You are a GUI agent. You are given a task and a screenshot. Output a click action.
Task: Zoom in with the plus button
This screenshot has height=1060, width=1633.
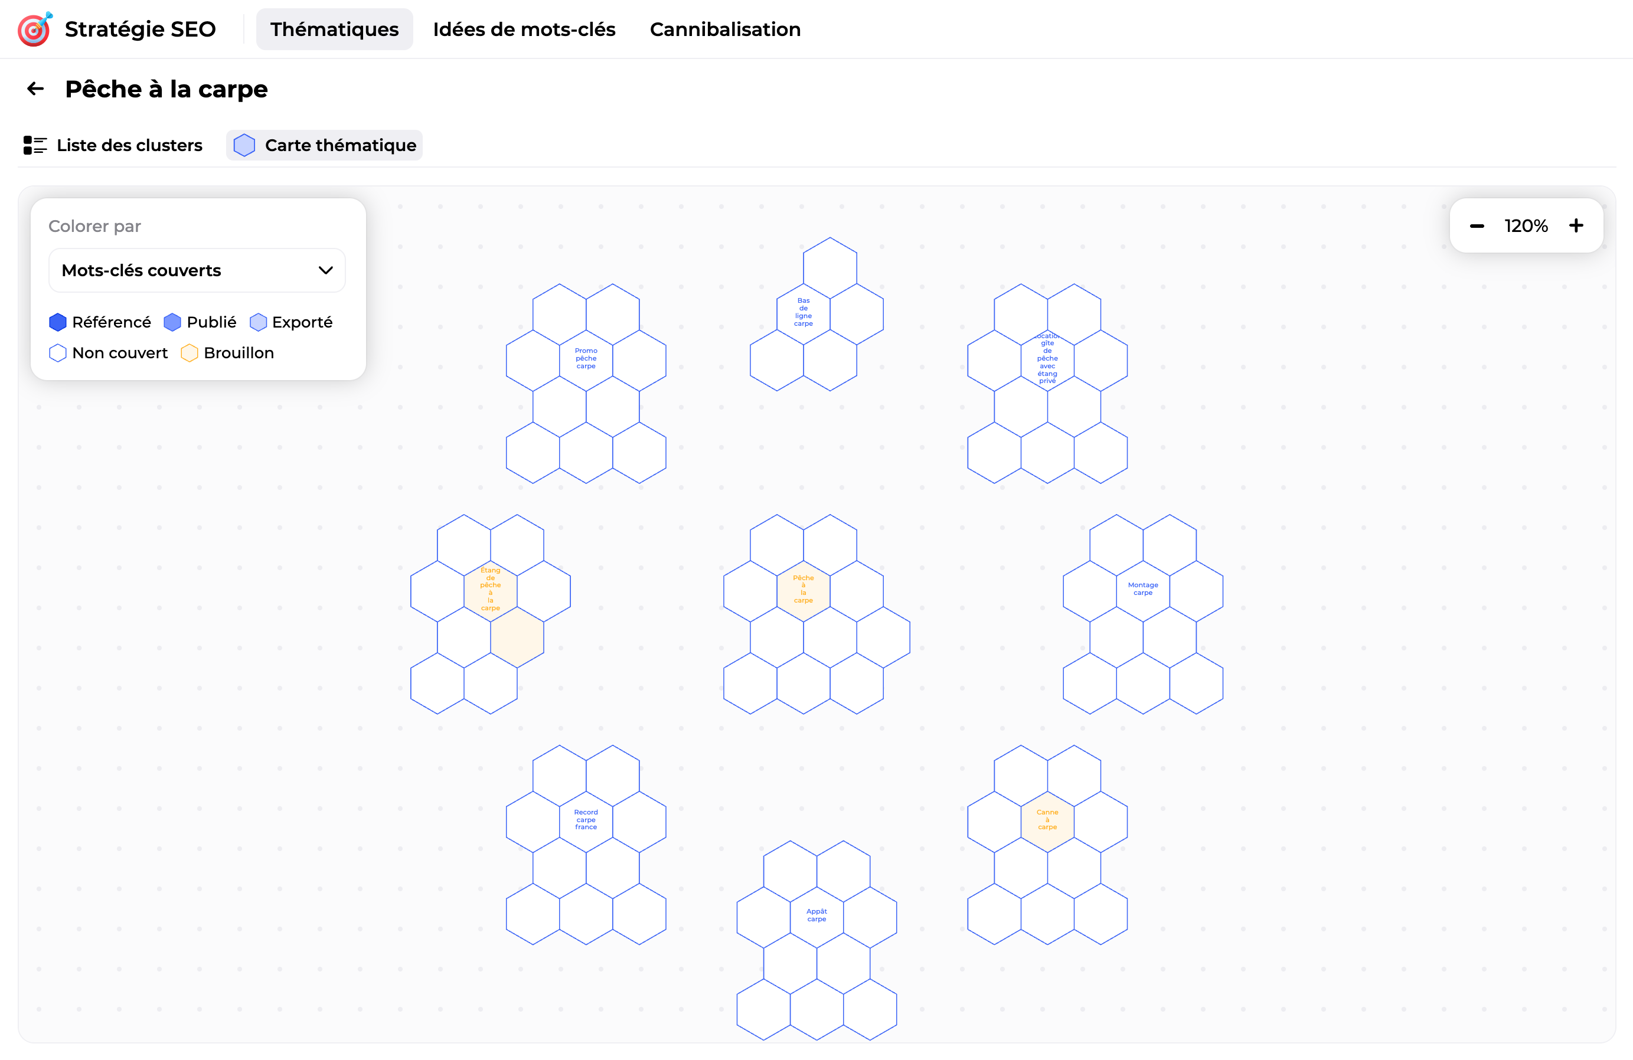pos(1576,225)
